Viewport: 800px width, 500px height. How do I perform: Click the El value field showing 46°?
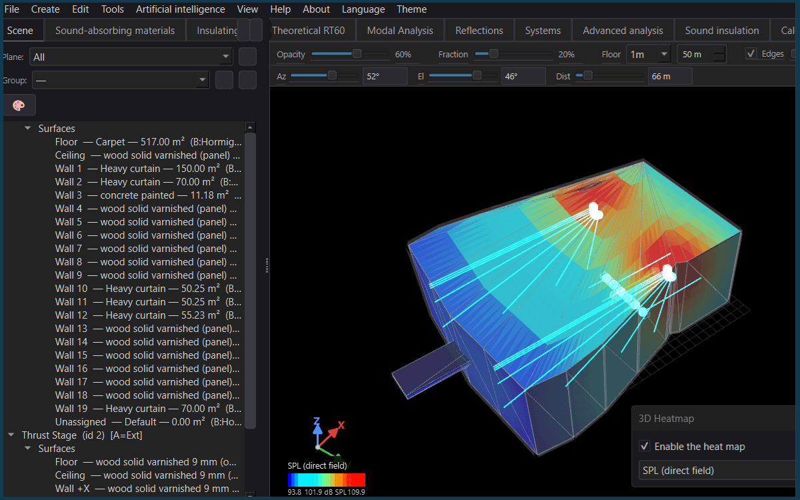(x=523, y=76)
